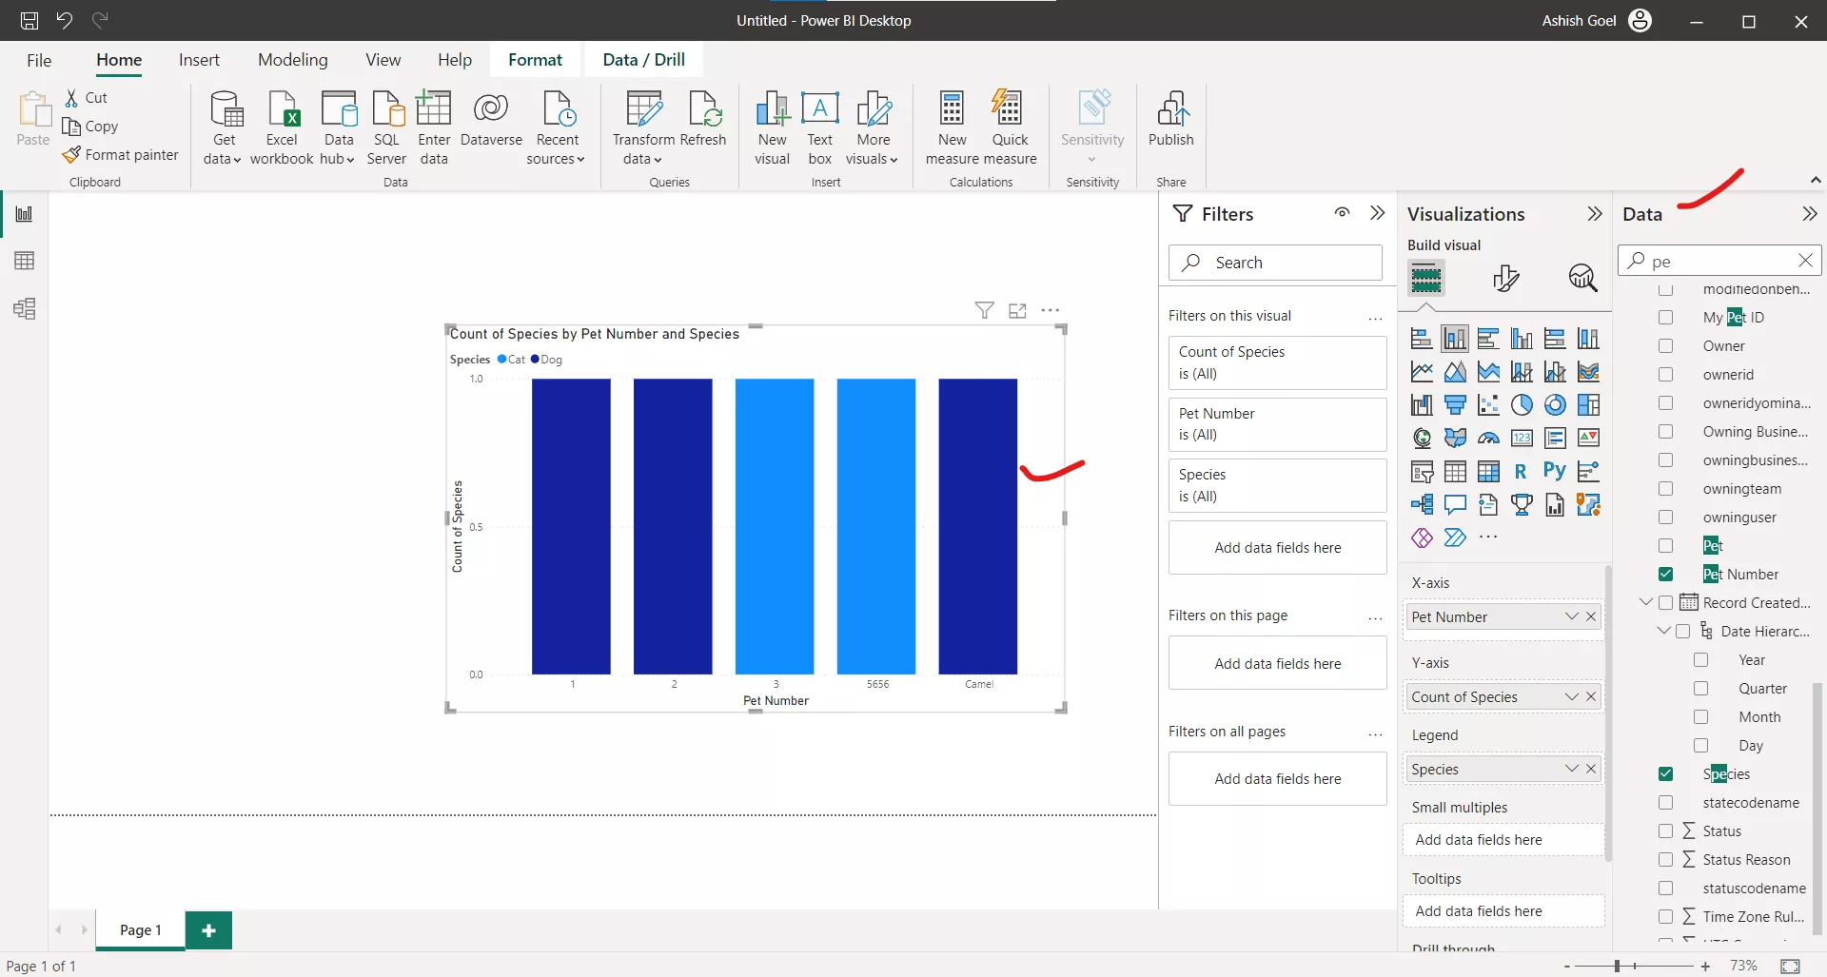Click the Filters search box
This screenshot has width=1827, height=977.
point(1275,262)
